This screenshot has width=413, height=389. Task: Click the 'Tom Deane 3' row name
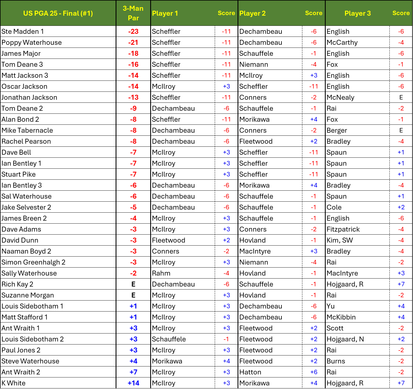[x=58, y=64]
